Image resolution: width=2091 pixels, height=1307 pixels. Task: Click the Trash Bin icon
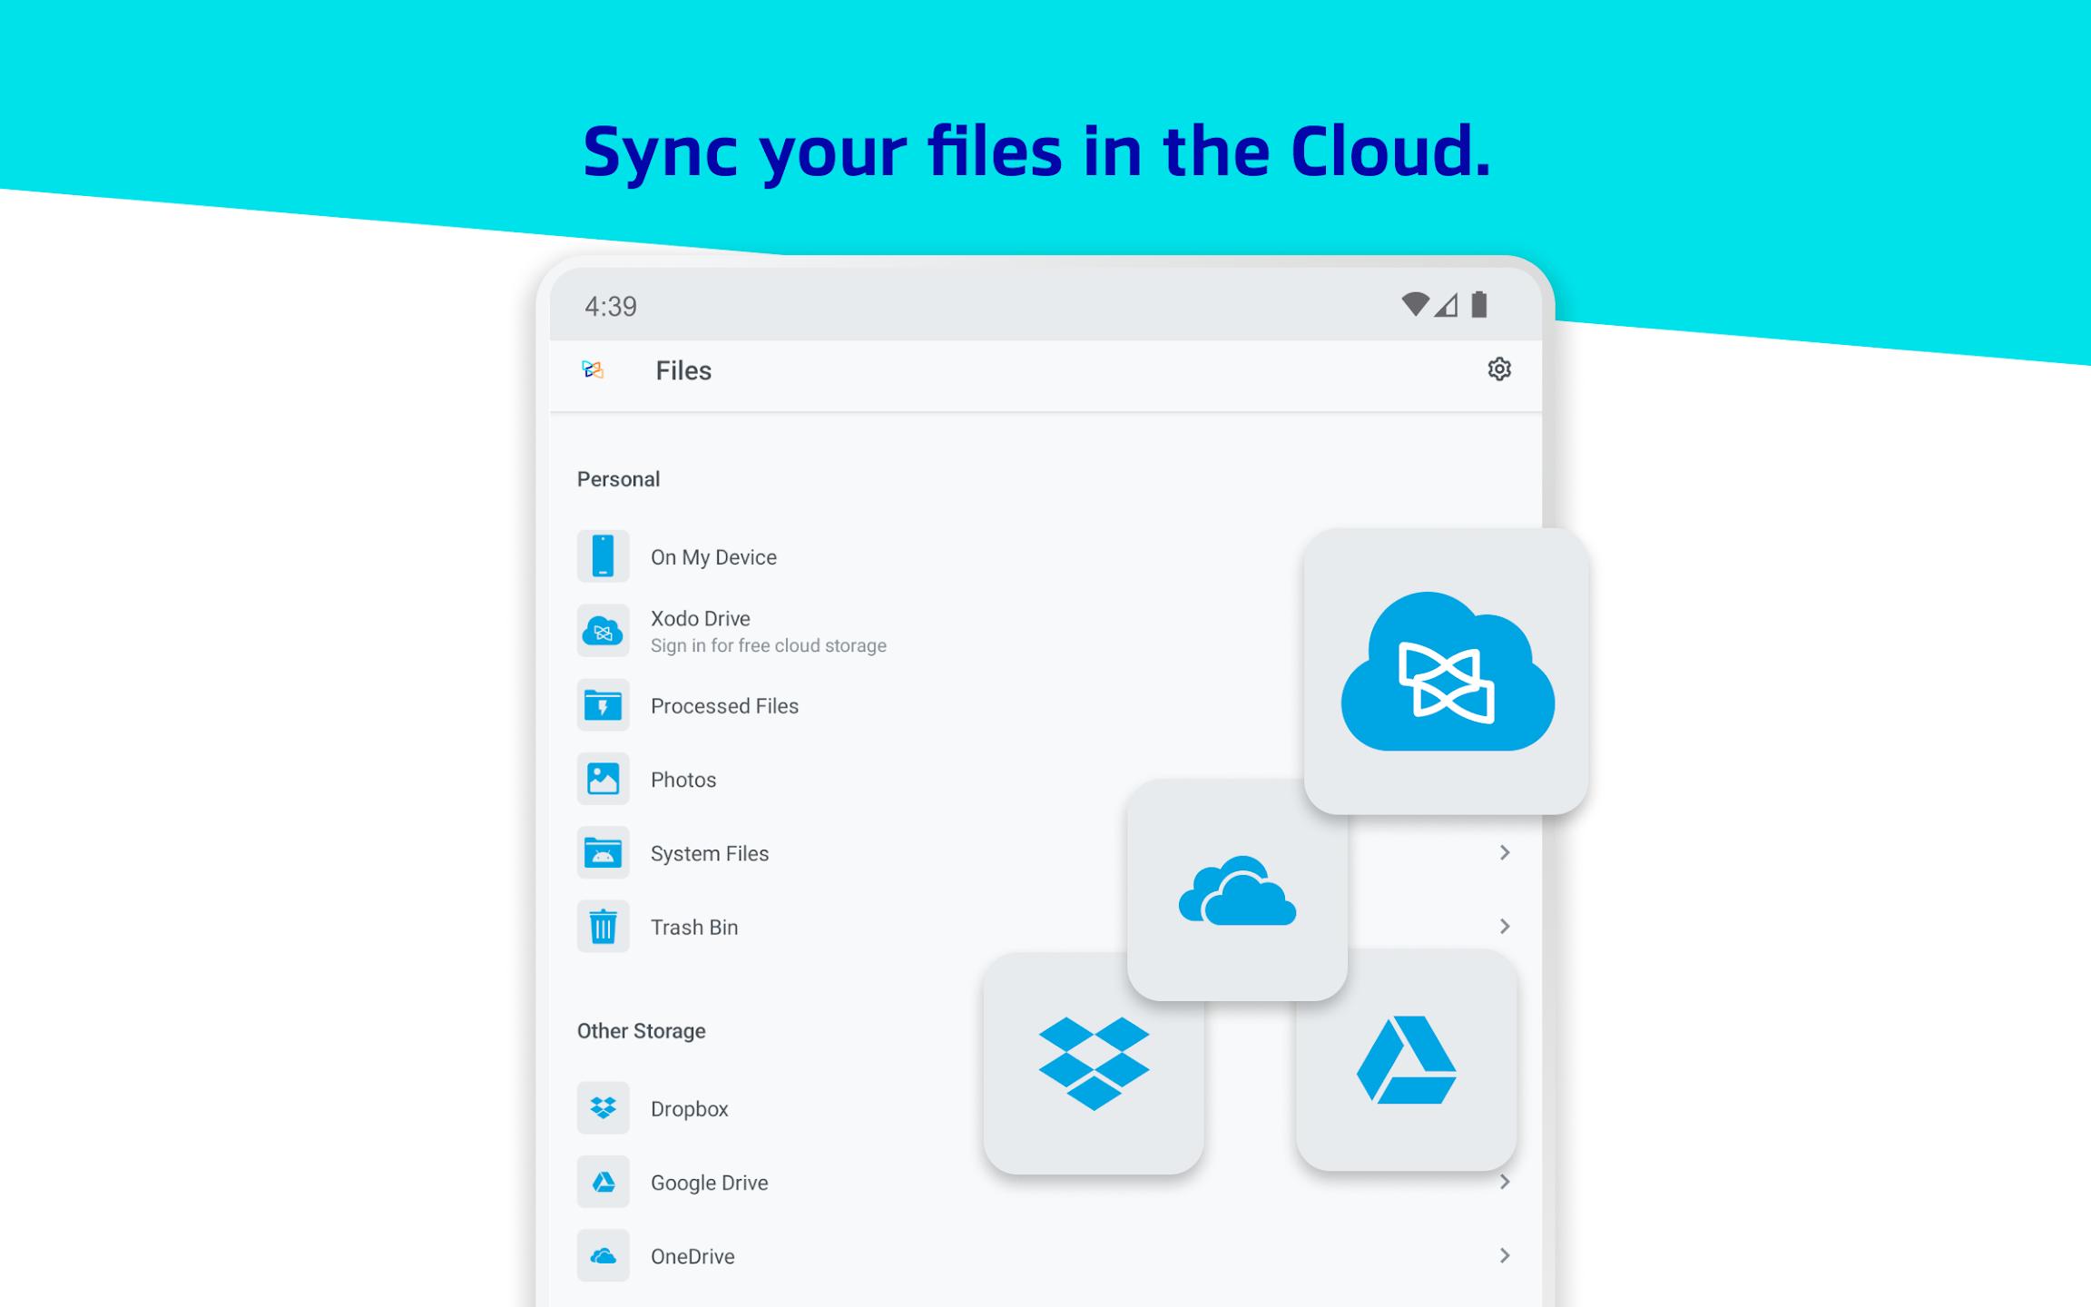[602, 925]
